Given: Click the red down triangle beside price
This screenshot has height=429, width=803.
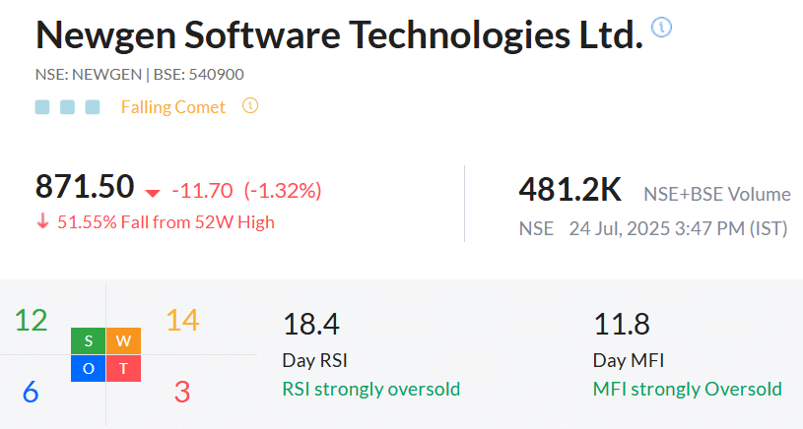Looking at the screenshot, I should (153, 193).
